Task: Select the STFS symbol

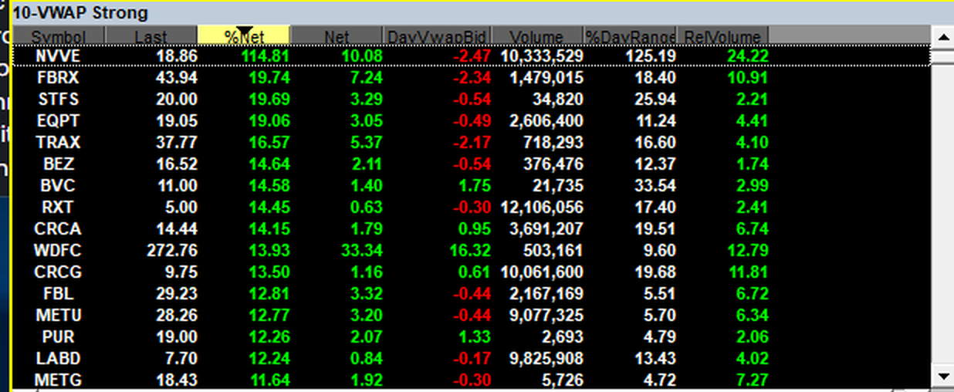Action: click(x=59, y=99)
